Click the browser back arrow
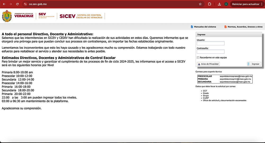The width and height of the screenshot is (265, 143). coord(4,4)
